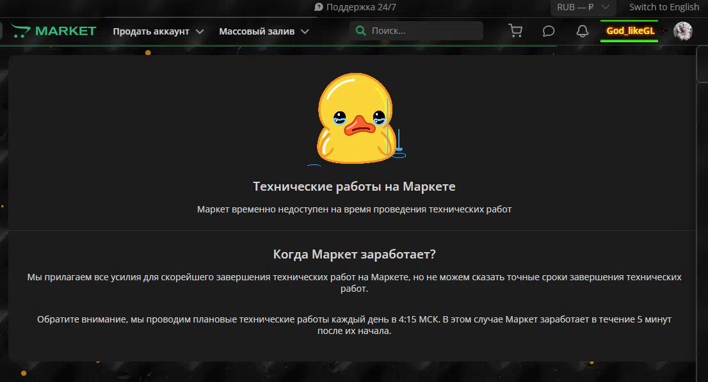708x382 pixels.
Task: Open the chat messages bubble icon
Action: pyautogui.click(x=549, y=31)
